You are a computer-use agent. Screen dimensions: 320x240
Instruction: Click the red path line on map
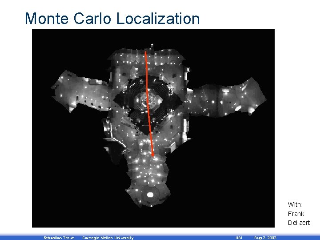click(149, 104)
